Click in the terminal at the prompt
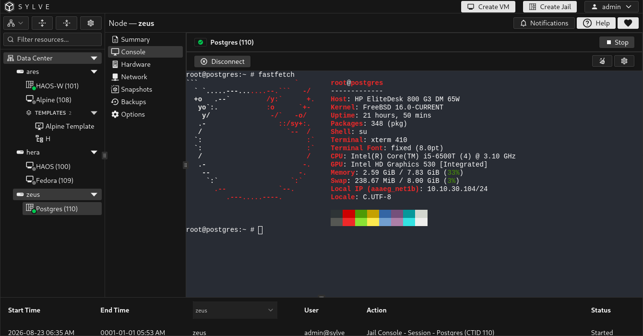643x336 pixels. (x=260, y=230)
